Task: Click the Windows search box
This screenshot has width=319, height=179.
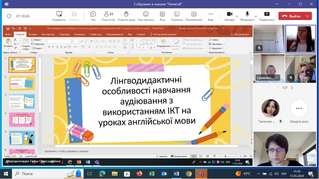Action: [x=38, y=173]
